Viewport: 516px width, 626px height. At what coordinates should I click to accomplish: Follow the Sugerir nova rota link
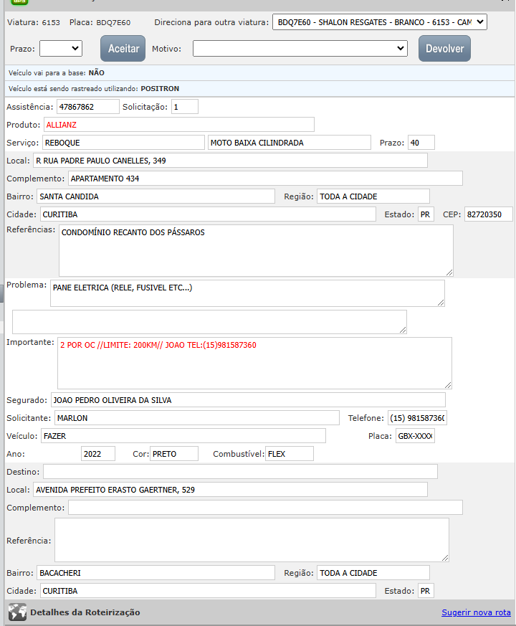476,612
